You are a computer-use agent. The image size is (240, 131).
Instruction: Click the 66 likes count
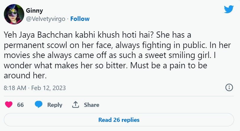click(20, 105)
